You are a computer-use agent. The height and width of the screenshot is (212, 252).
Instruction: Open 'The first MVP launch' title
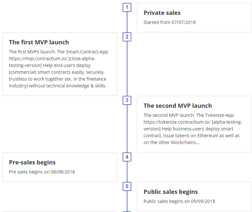[x=39, y=42]
